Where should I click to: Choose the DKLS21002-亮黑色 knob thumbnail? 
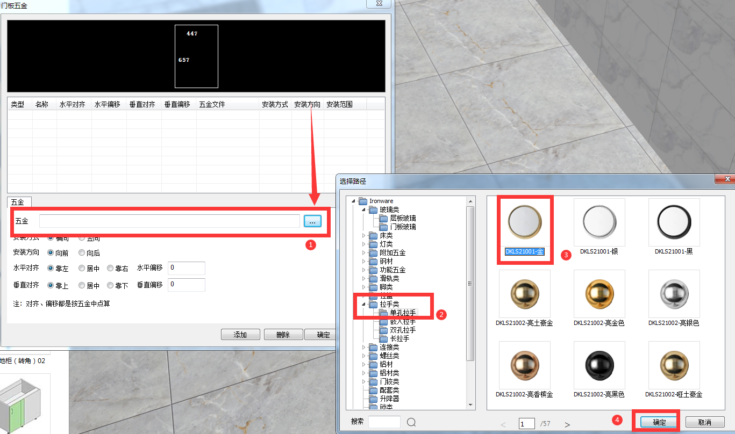click(x=599, y=366)
